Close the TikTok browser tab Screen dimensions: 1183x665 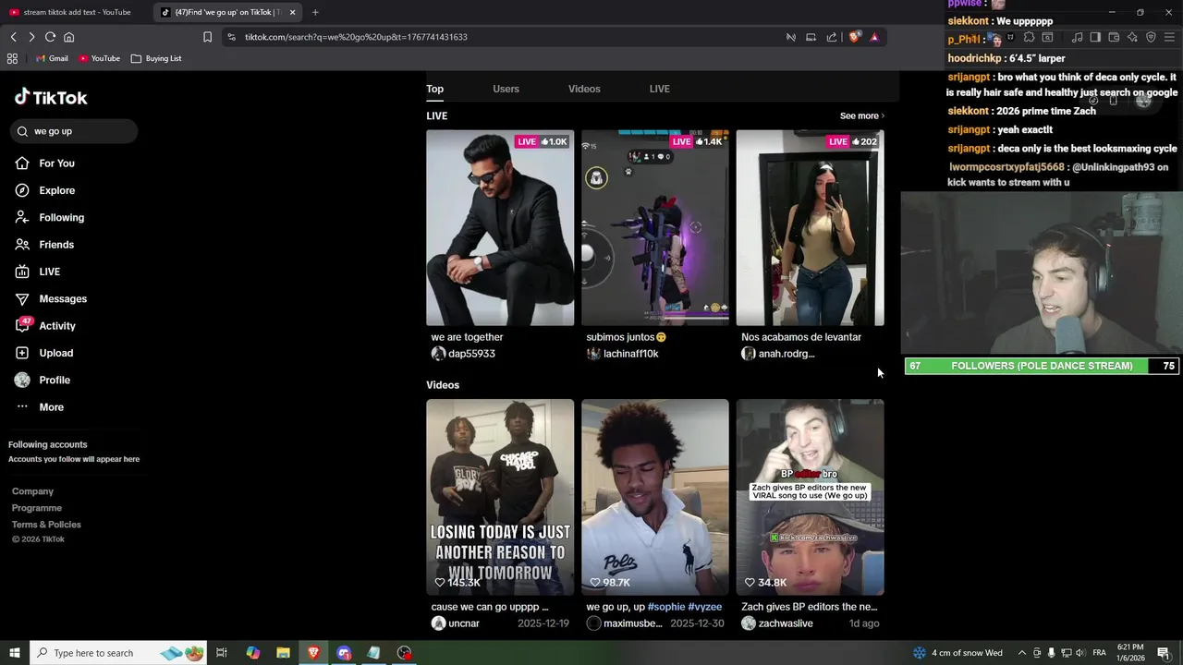293,12
